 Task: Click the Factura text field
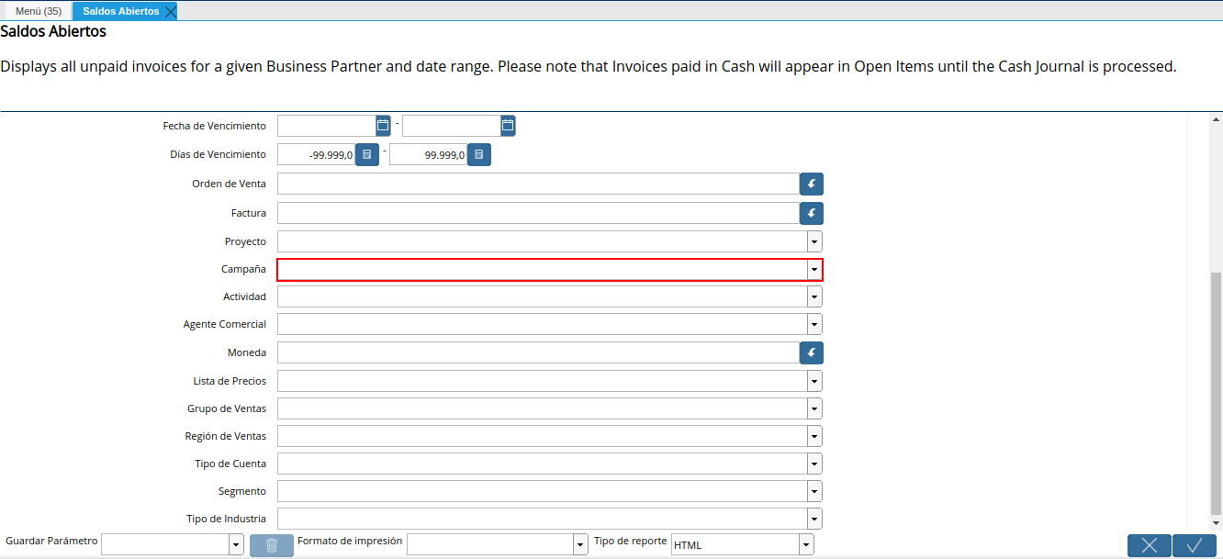click(538, 213)
